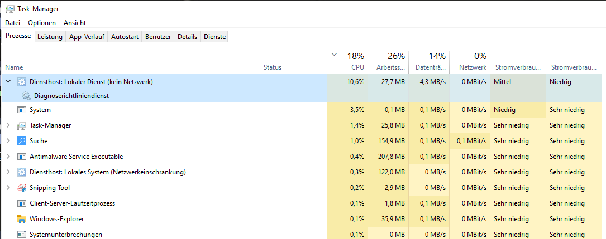
Task: Click the 25,8 MB memory value
Action: (394, 125)
